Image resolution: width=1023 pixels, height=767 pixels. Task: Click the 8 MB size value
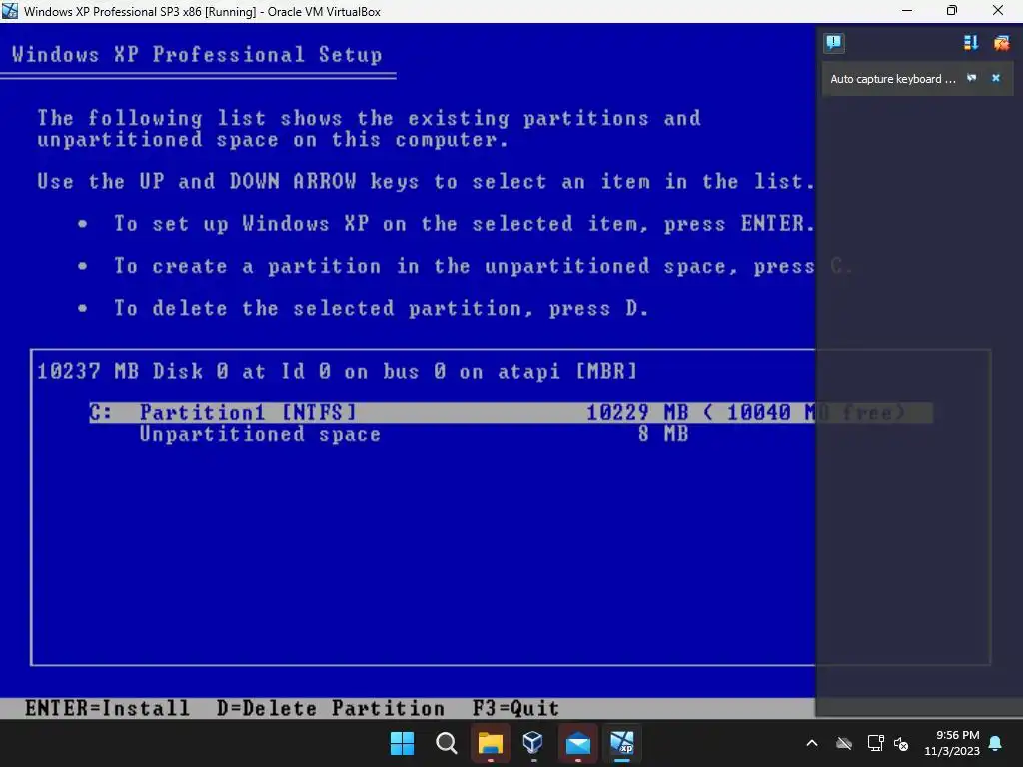point(663,434)
